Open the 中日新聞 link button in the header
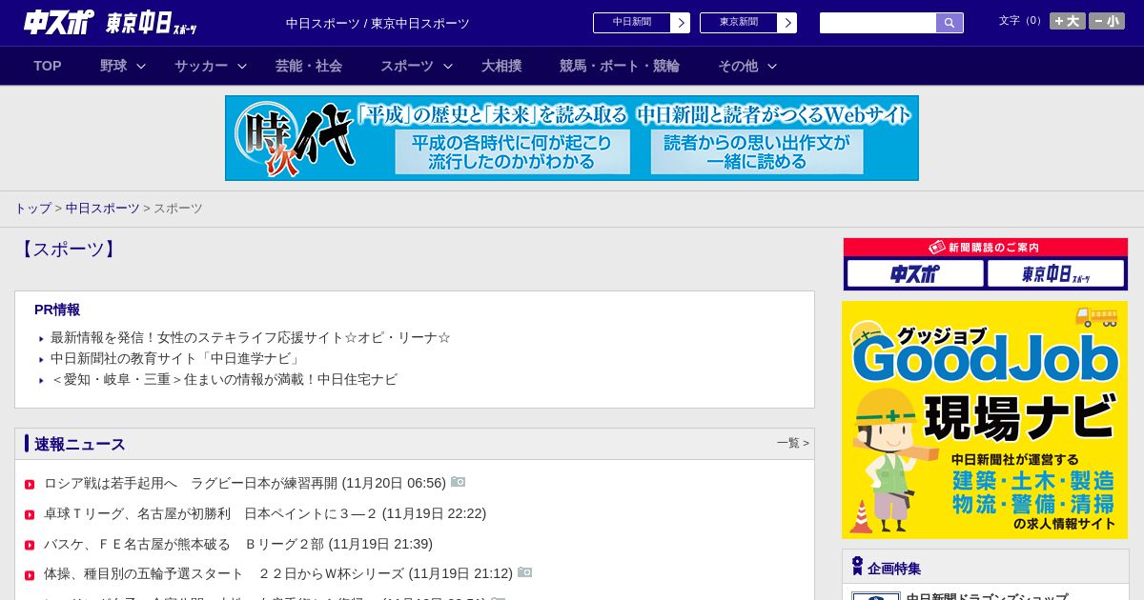This screenshot has height=600, width=1144. pyautogui.click(x=642, y=23)
